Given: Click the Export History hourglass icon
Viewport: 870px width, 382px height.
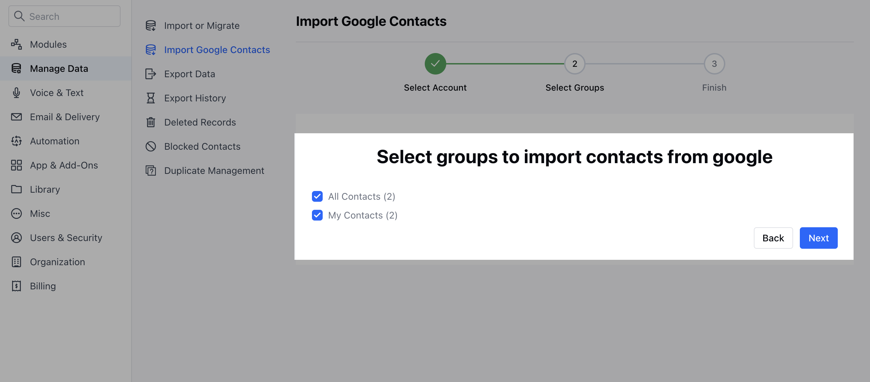Looking at the screenshot, I should pyautogui.click(x=150, y=98).
